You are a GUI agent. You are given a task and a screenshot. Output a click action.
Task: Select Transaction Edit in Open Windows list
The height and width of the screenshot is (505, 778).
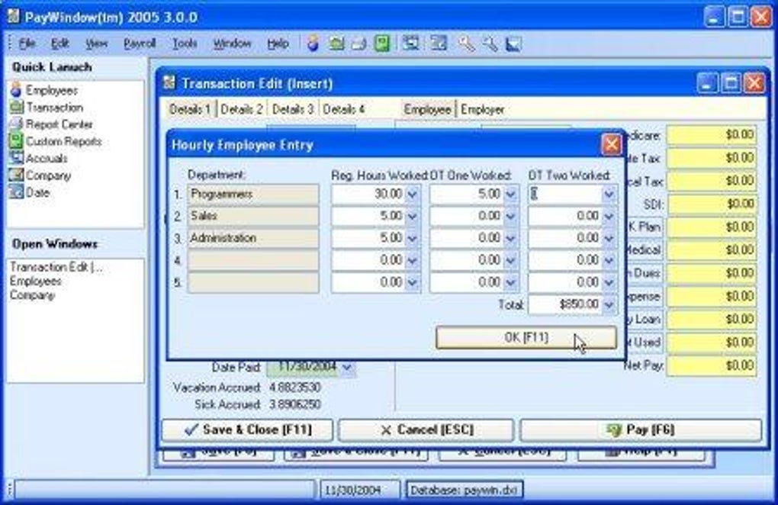(56, 267)
